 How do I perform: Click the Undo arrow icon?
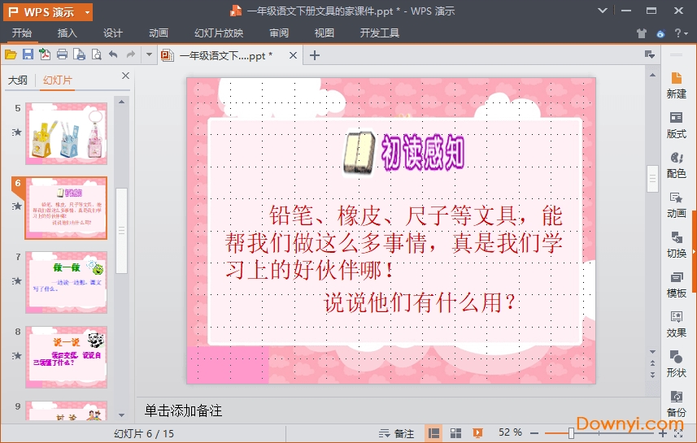[113, 54]
